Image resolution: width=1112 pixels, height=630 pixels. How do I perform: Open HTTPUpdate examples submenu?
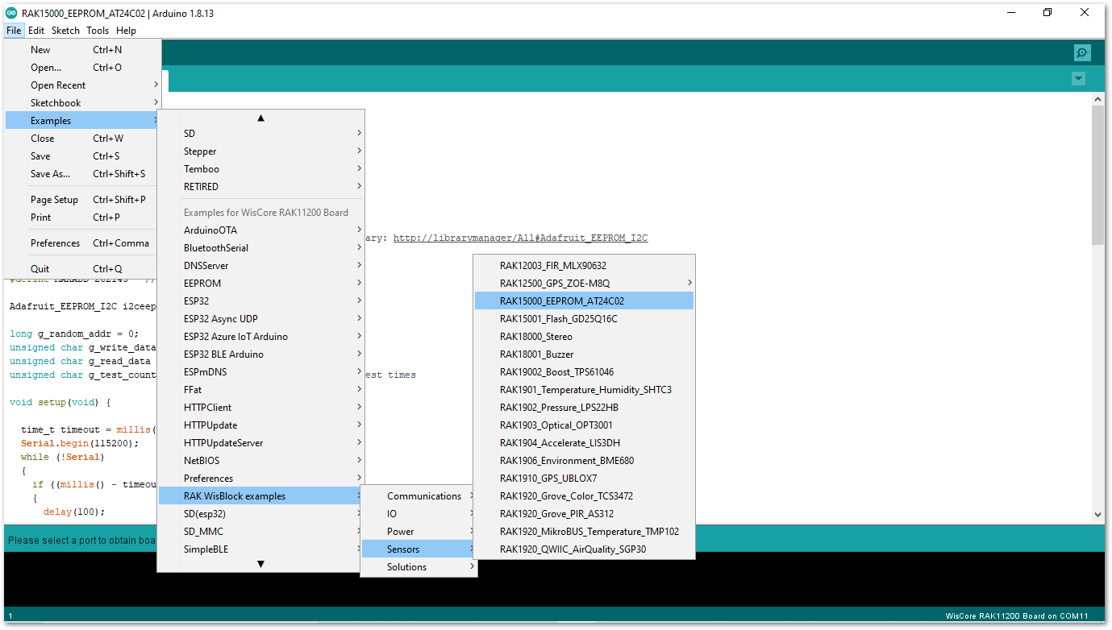[x=261, y=425]
